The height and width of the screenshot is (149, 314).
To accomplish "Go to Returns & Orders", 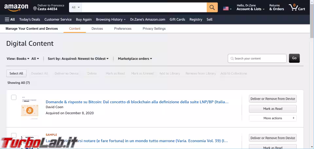I will 277,8.
